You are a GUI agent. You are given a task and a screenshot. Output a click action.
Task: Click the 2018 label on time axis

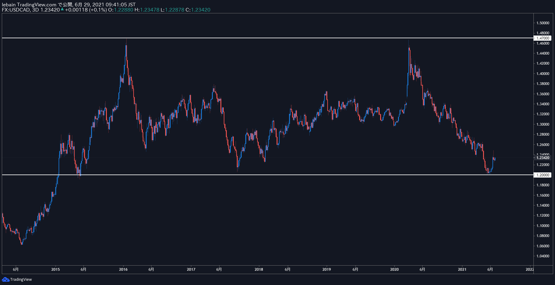(x=259, y=270)
